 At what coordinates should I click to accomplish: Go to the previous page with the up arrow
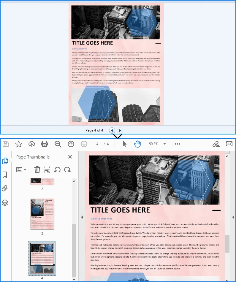(71, 144)
